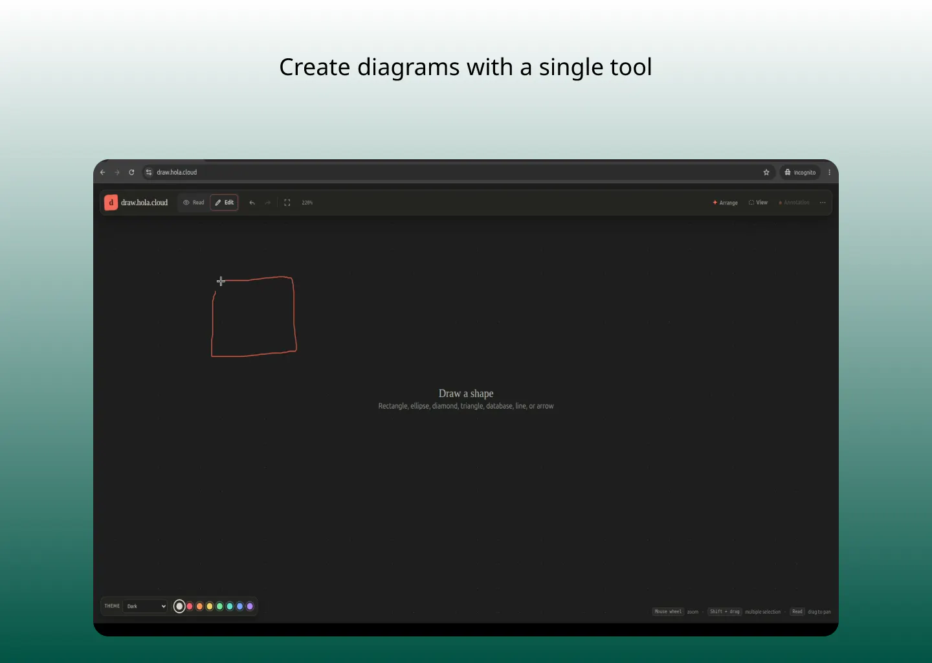The image size is (932, 663).
Task: Click the draw.hola.cloud app title text
Action: tap(144, 203)
